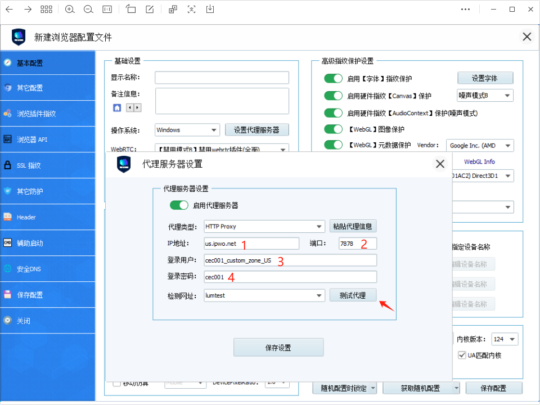Toggle 启用代理服务器 switch

(x=179, y=205)
